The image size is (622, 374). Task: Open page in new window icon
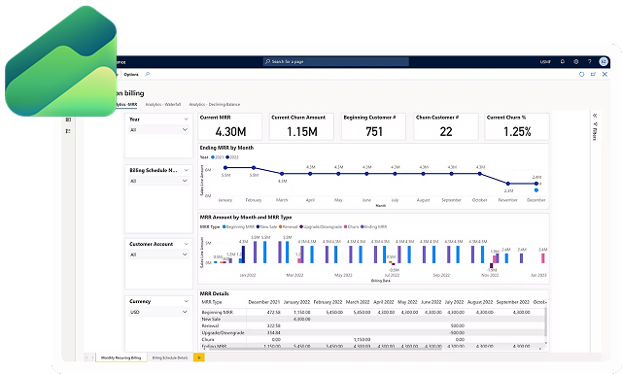tap(593, 74)
